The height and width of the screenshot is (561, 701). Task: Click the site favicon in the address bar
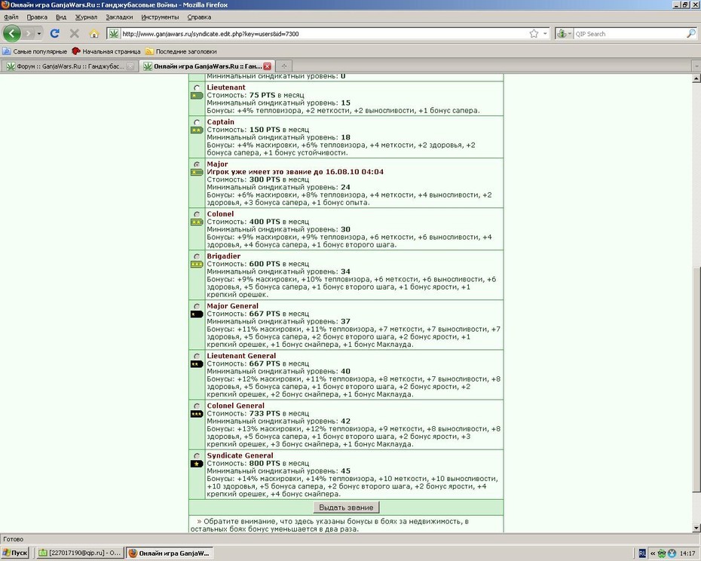pos(114,33)
